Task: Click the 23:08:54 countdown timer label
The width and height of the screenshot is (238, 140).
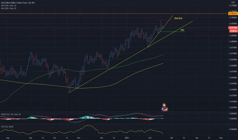Action: (x=233, y=31)
